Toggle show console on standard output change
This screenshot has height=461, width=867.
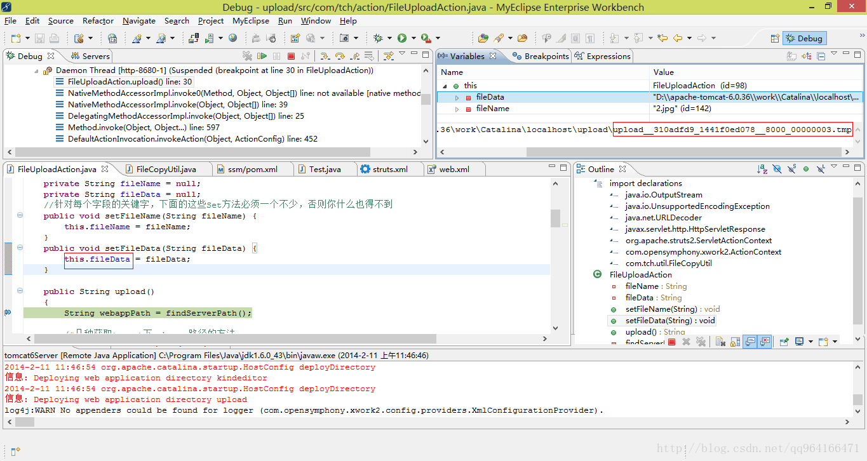coord(750,342)
